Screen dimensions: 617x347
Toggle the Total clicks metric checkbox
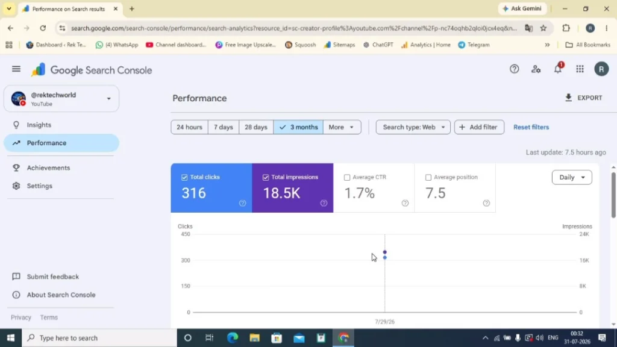pos(184,178)
